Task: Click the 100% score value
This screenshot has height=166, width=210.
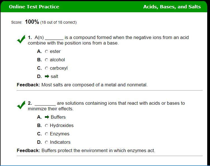Action: click(32, 22)
